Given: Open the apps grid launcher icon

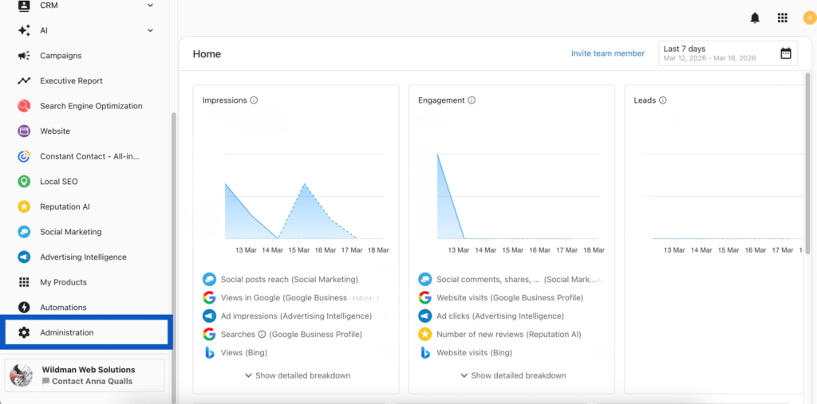Looking at the screenshot, I should click(x=782, y=18).
